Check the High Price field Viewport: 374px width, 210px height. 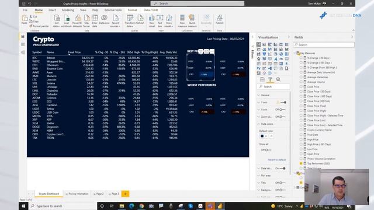(x=301, y=139)
